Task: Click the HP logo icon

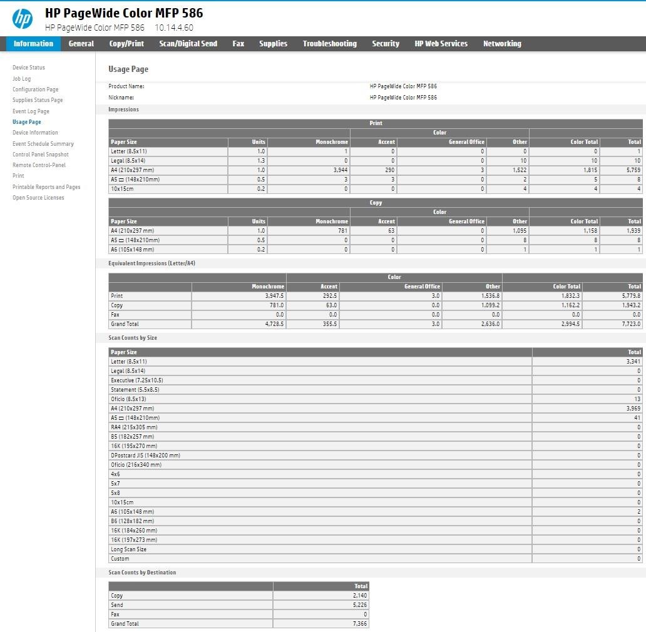Action: click(23, 19)
